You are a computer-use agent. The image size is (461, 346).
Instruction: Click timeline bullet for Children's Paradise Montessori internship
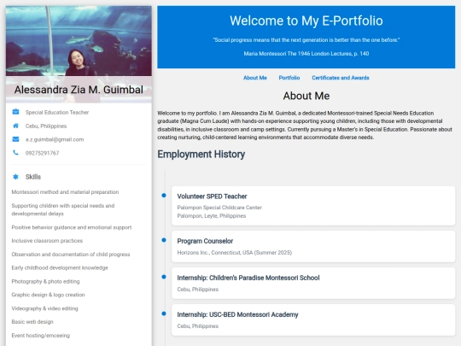coord(164,277)
